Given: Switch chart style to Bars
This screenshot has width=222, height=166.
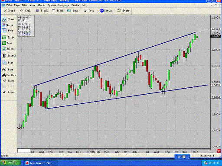Looking at the screenshot, I should [8, 70].
